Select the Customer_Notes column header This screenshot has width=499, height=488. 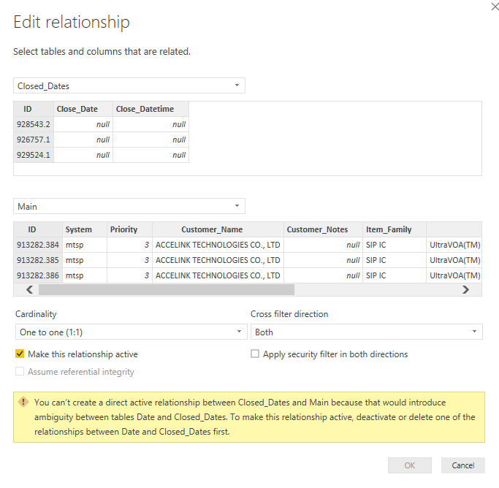(323, 229)
